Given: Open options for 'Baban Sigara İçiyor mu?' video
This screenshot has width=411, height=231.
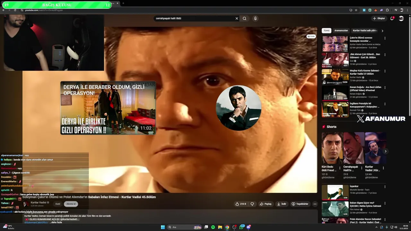Looking at the screenshot, I should point(385,203).
